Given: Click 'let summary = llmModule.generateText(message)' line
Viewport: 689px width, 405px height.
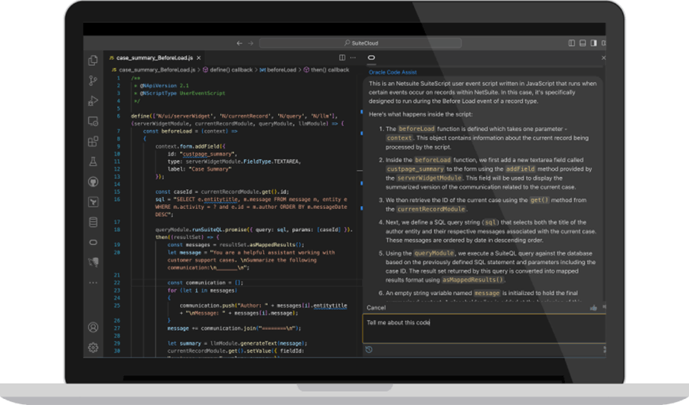Looking at the screenshot, I should pyautogui.click(x=237, y=344).
